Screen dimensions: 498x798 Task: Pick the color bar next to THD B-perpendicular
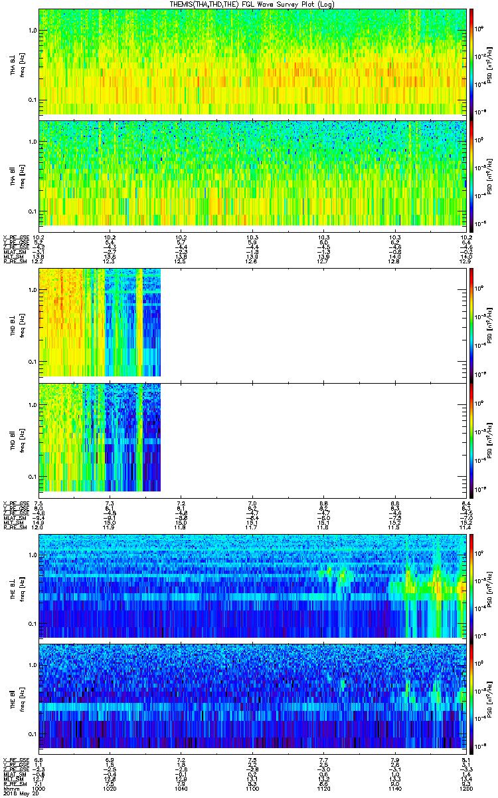coord(471,322)
